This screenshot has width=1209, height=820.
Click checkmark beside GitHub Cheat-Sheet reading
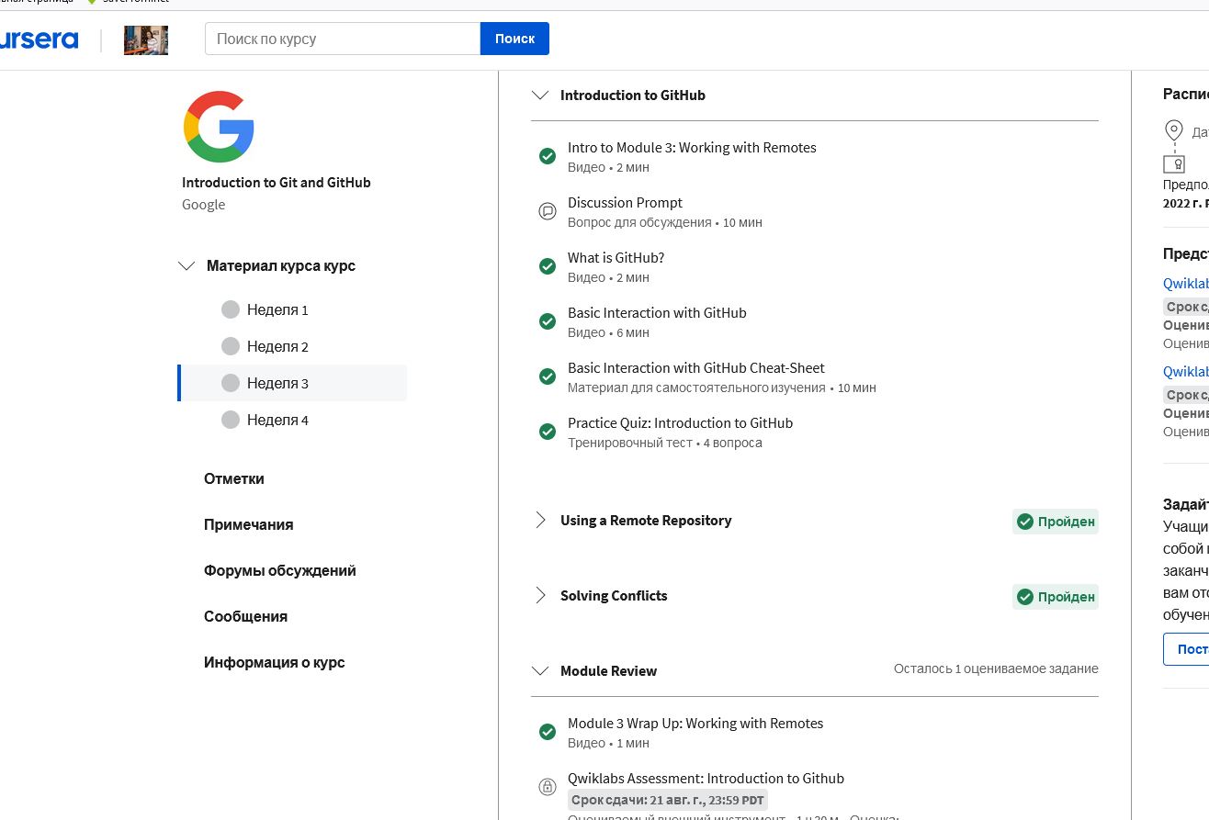[548, 376]
